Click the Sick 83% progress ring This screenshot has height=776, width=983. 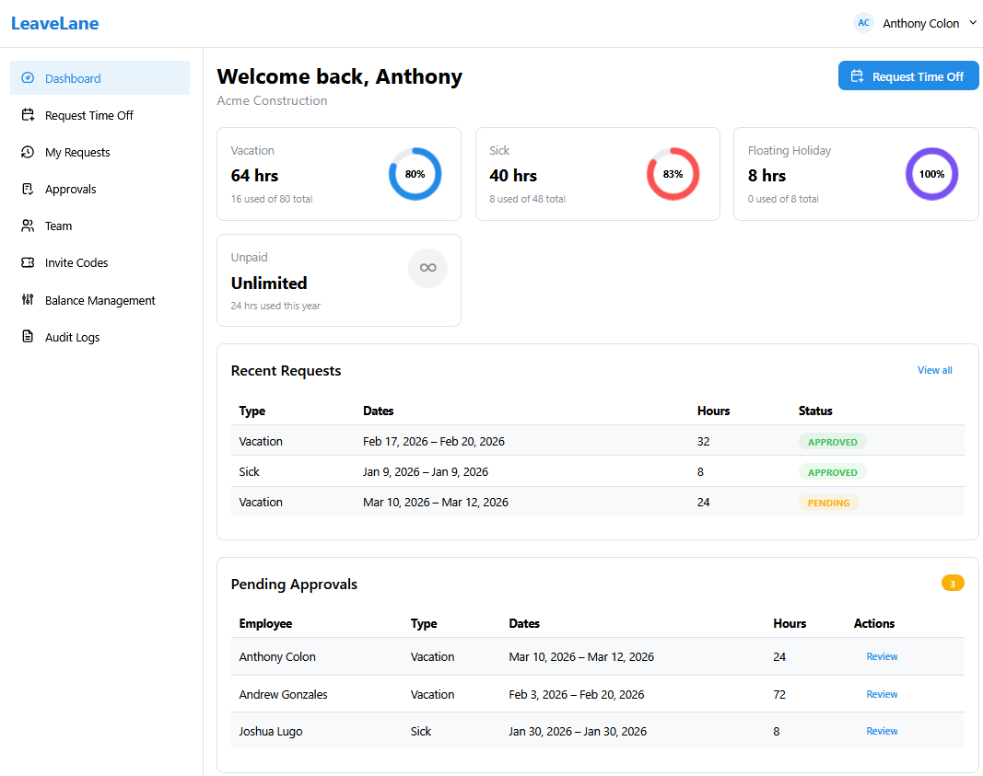click(673, 174)
